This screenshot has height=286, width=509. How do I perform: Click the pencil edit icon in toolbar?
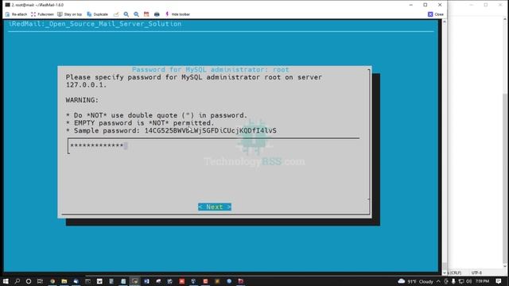pos(116,14)
